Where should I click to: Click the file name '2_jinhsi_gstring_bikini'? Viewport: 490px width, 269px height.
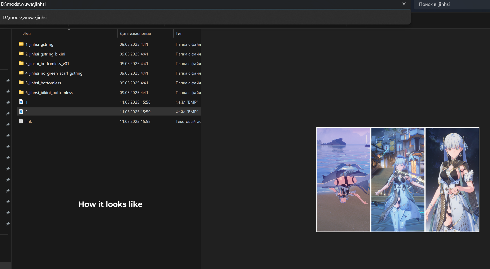point(45,54)
